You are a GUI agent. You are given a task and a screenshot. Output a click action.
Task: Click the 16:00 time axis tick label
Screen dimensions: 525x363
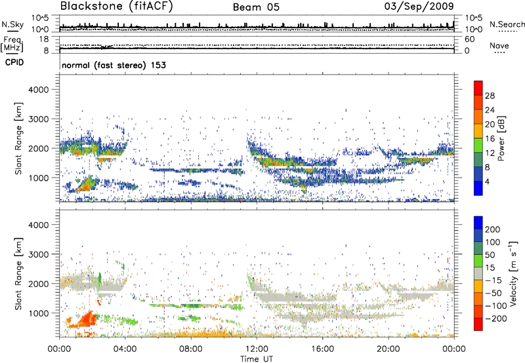322,349
